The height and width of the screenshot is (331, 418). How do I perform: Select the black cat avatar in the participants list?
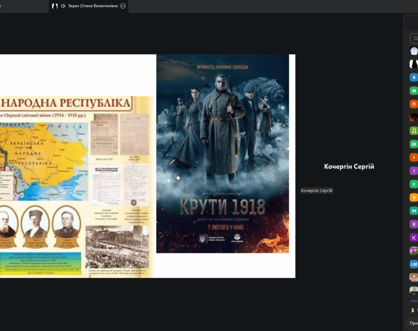tap(414, 64)
